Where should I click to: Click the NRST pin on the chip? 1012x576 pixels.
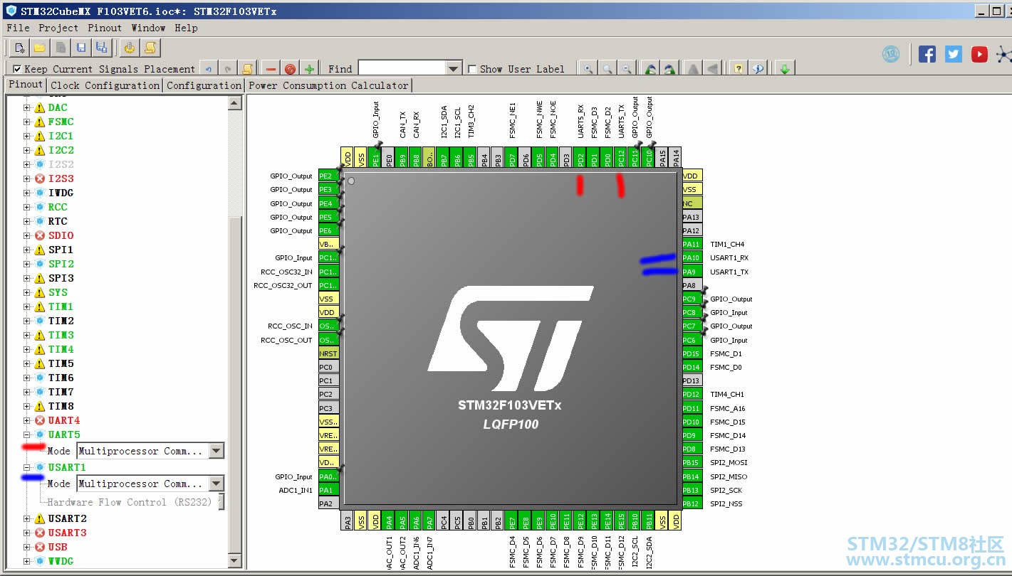pyautogui.click(x=328, y=353)
